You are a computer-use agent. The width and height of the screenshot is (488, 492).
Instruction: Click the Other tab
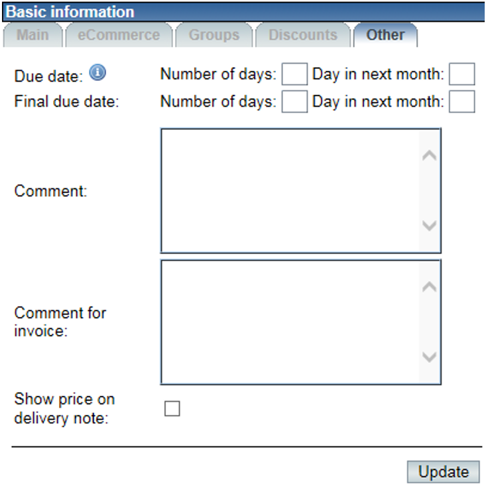[385, 35]
